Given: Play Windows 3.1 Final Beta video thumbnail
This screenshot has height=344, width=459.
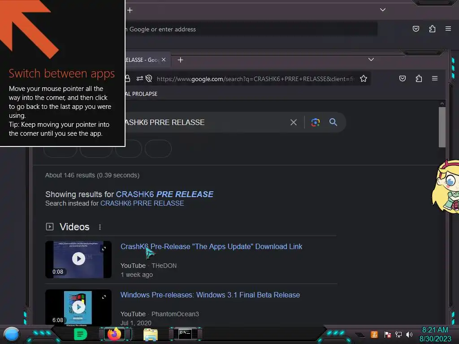Looking at the screenshot, I should click(78, 307).
